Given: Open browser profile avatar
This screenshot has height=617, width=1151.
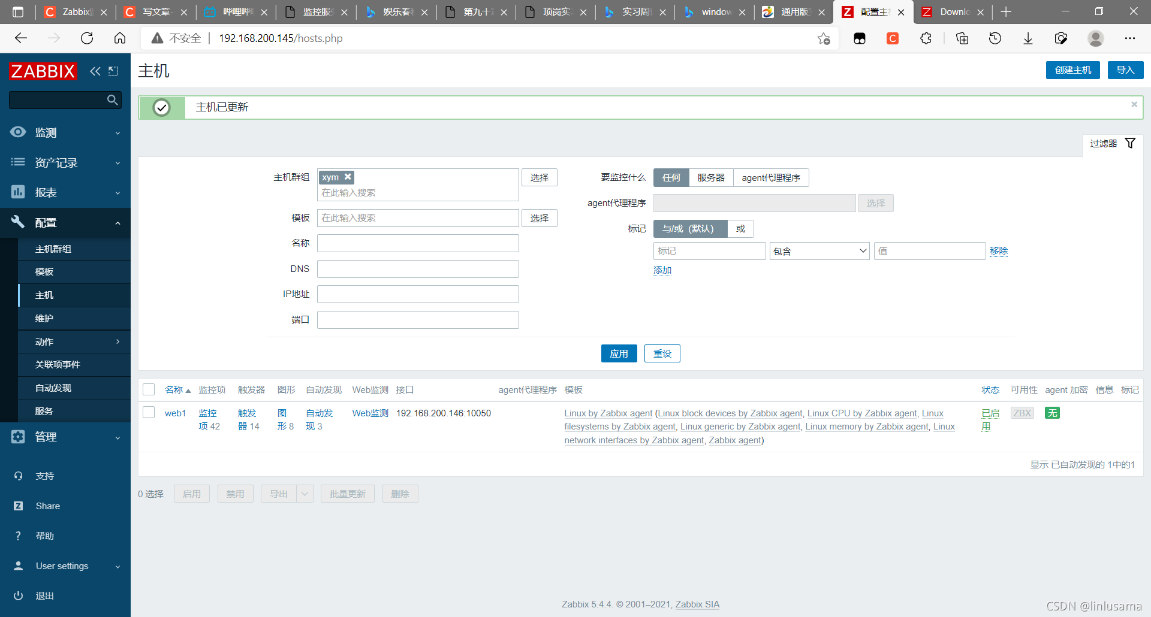Looking at the screenshot, I should pos(1096,38).
